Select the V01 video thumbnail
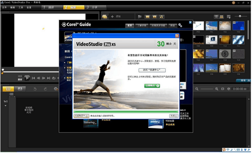The height and width of the screenshot is (153, 252). coord(212,26)
